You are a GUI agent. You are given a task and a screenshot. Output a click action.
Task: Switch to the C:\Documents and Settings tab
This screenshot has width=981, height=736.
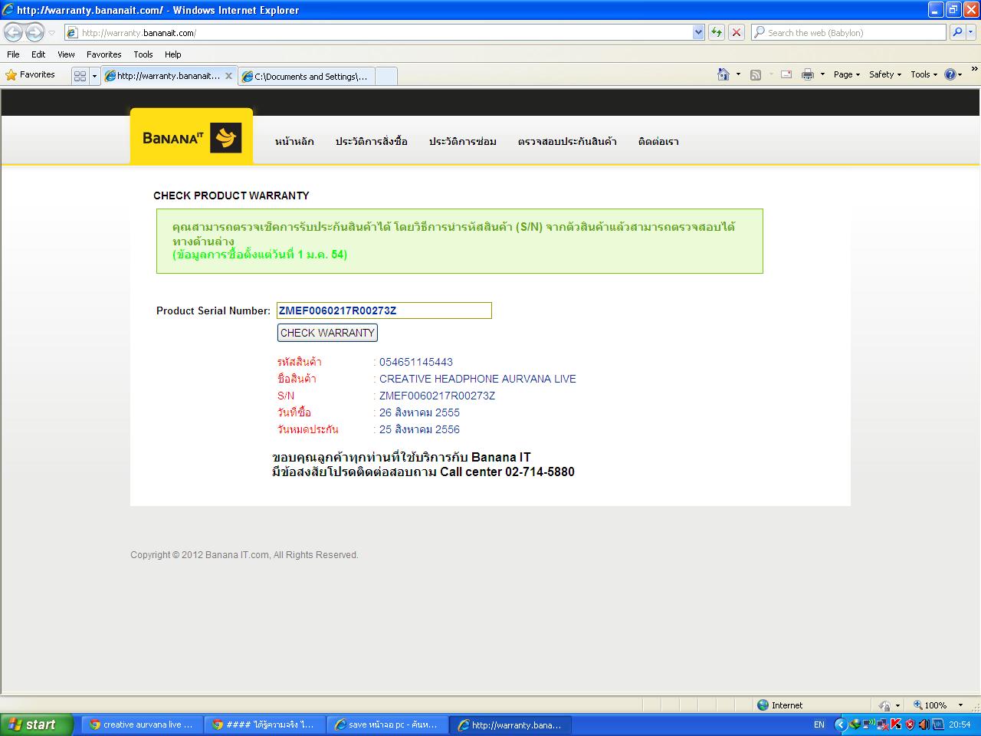[x=310, y=76]
